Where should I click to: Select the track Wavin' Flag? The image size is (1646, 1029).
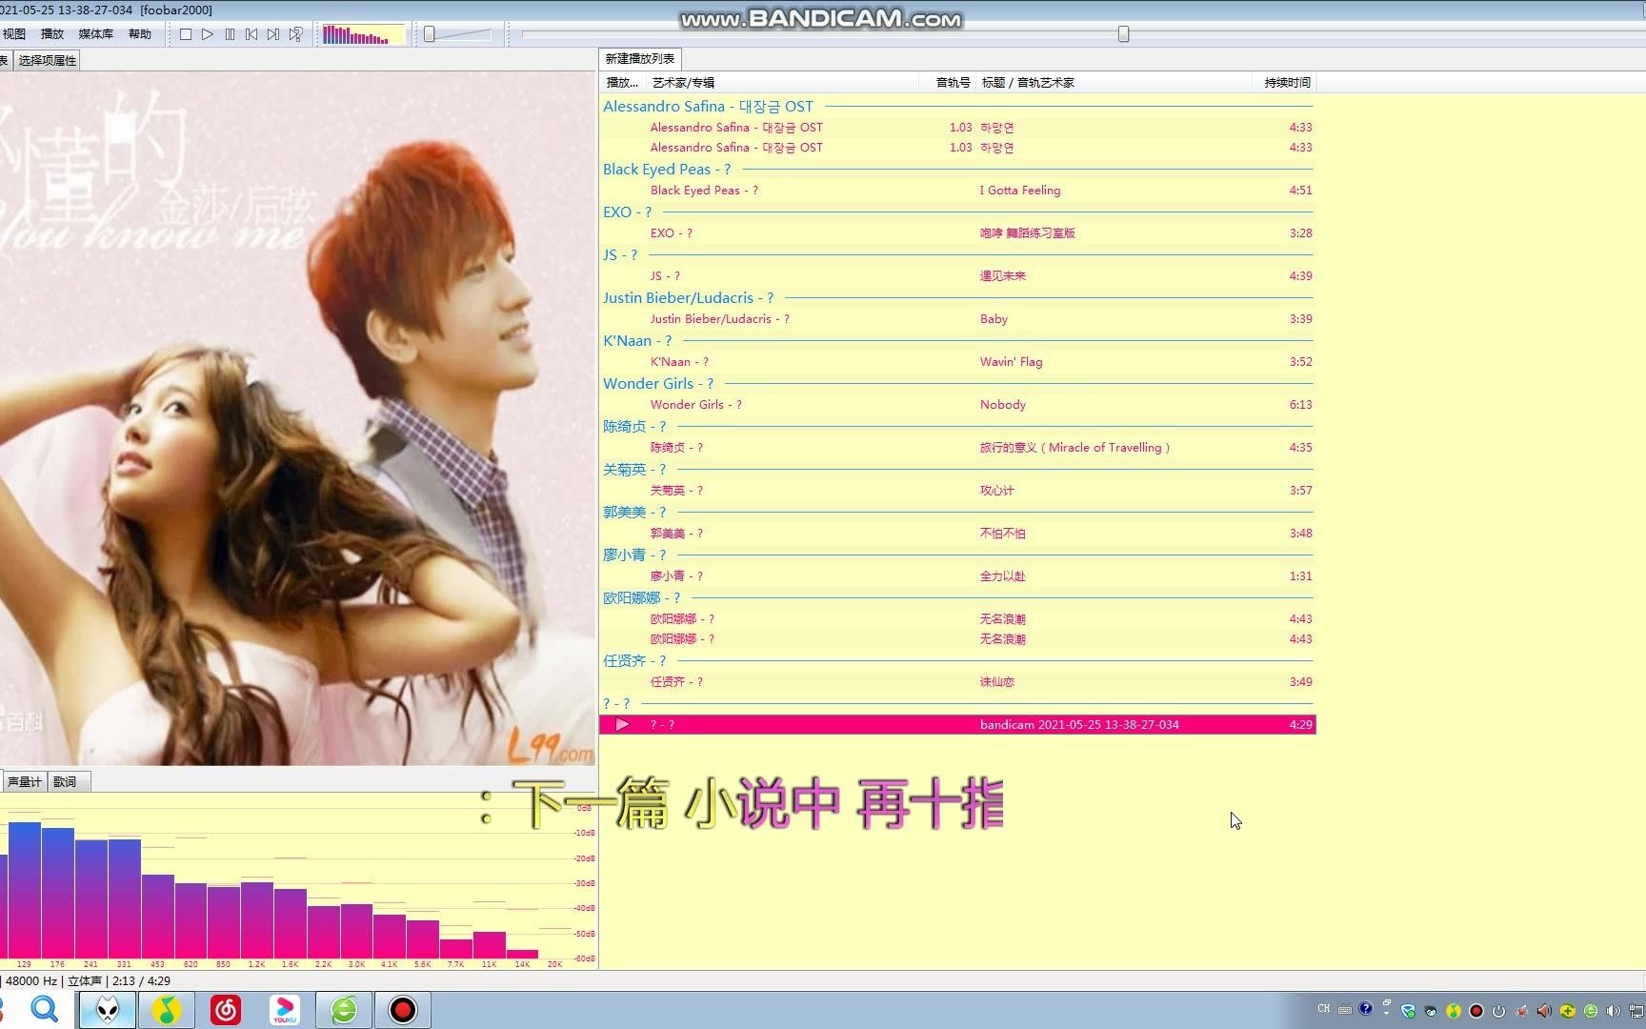957,362
